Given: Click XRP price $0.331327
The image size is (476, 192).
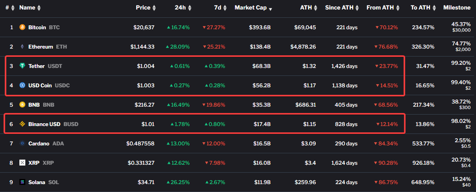Looking at the screenshot, I should [x=141, y=163].
